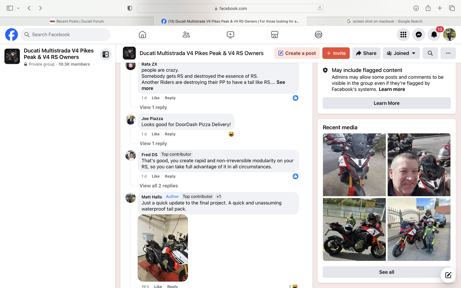
Task: Open the Friends icon in top navigation
Action: 186,35
